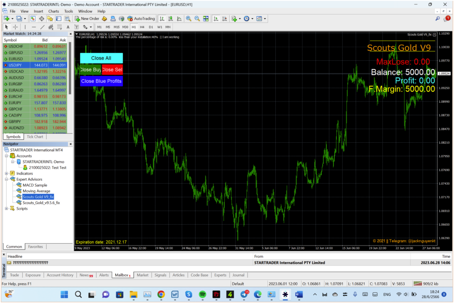Switch chart to Line Chart icon
Image resolution: width=454 pixels, height=304 pixels.
coord(179,19)
